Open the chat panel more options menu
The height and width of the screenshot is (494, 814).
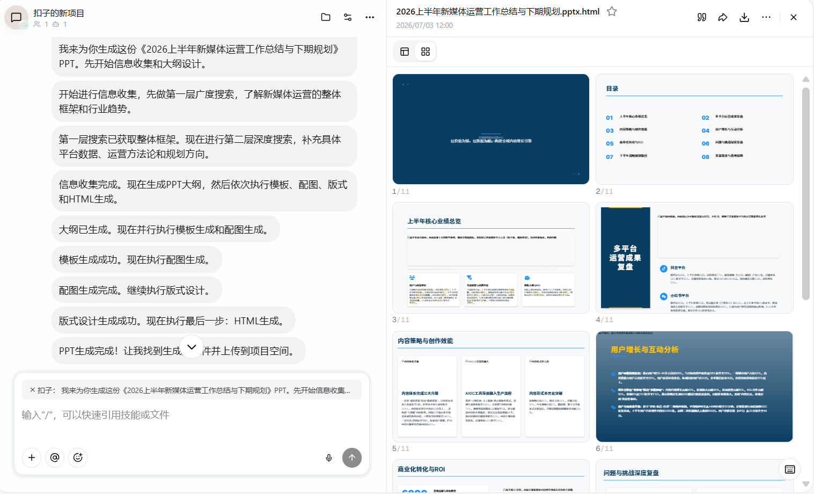pos(370,17)
